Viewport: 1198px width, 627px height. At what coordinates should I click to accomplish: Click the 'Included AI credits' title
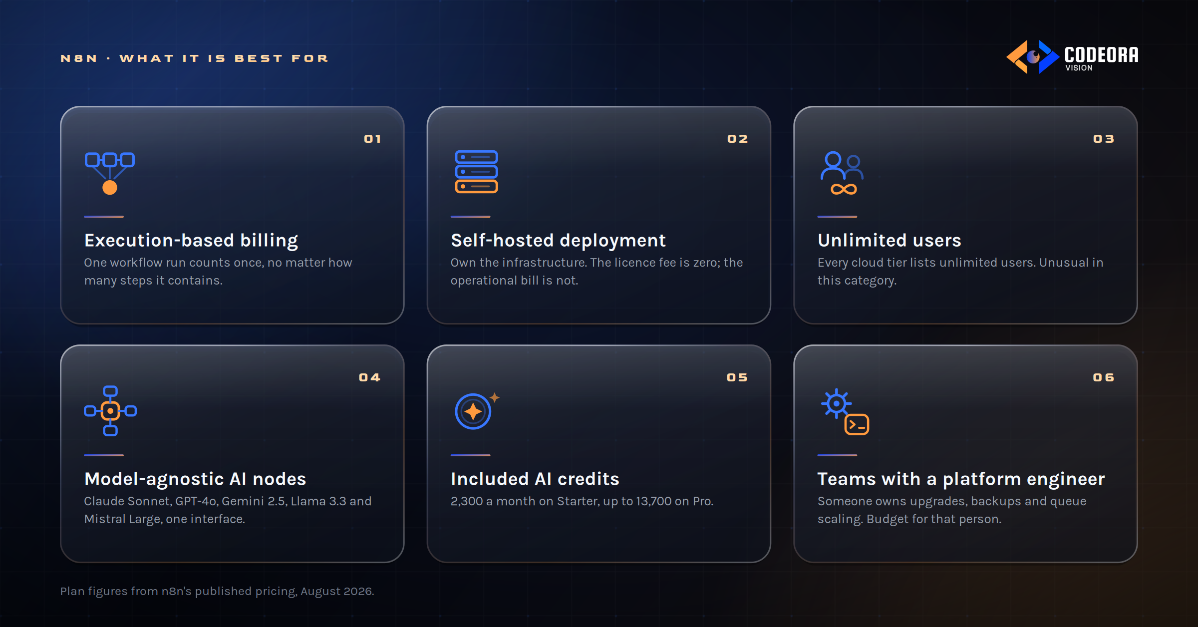click(x=535, y=479)
